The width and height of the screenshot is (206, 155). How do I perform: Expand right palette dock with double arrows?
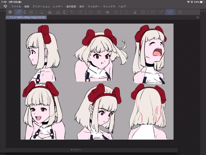[x=203, y=11]
